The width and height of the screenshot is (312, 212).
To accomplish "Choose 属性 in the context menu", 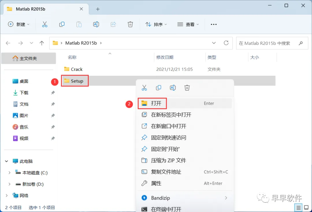I will point(185,183).
